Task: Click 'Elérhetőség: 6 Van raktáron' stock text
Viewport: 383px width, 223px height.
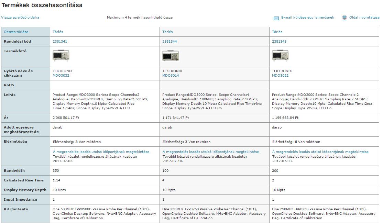Action: click(296, 142)
